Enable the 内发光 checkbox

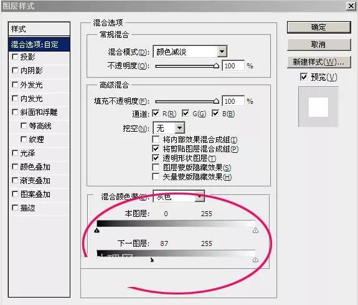(15, 98)
